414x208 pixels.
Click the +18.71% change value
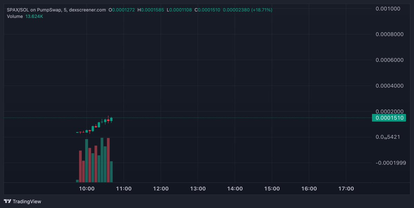(262, 10)
